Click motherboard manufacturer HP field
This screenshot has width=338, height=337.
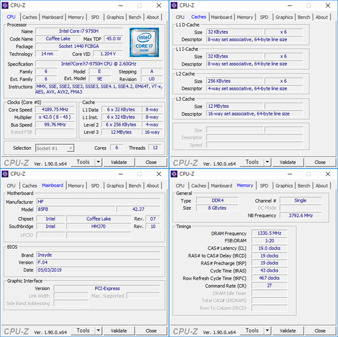coord(98,202)
